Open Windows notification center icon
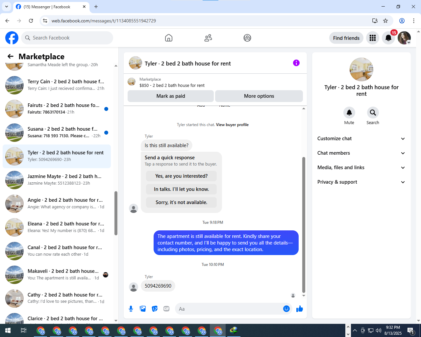 point(411,330)
